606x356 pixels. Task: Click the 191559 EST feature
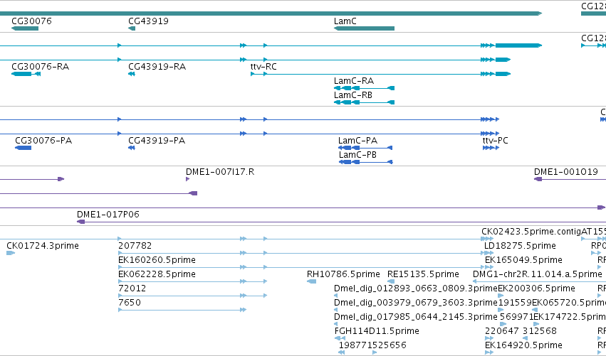pos(501,310)
